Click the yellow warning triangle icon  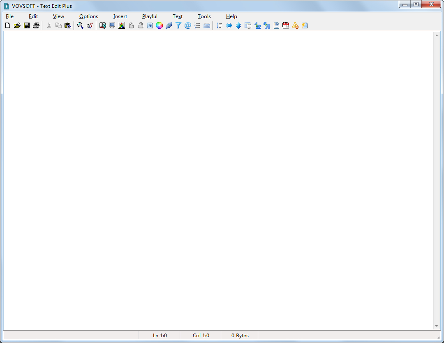coord(295,25)
